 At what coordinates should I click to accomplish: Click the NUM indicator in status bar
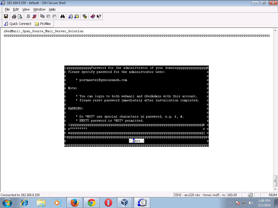coord(273,195)
